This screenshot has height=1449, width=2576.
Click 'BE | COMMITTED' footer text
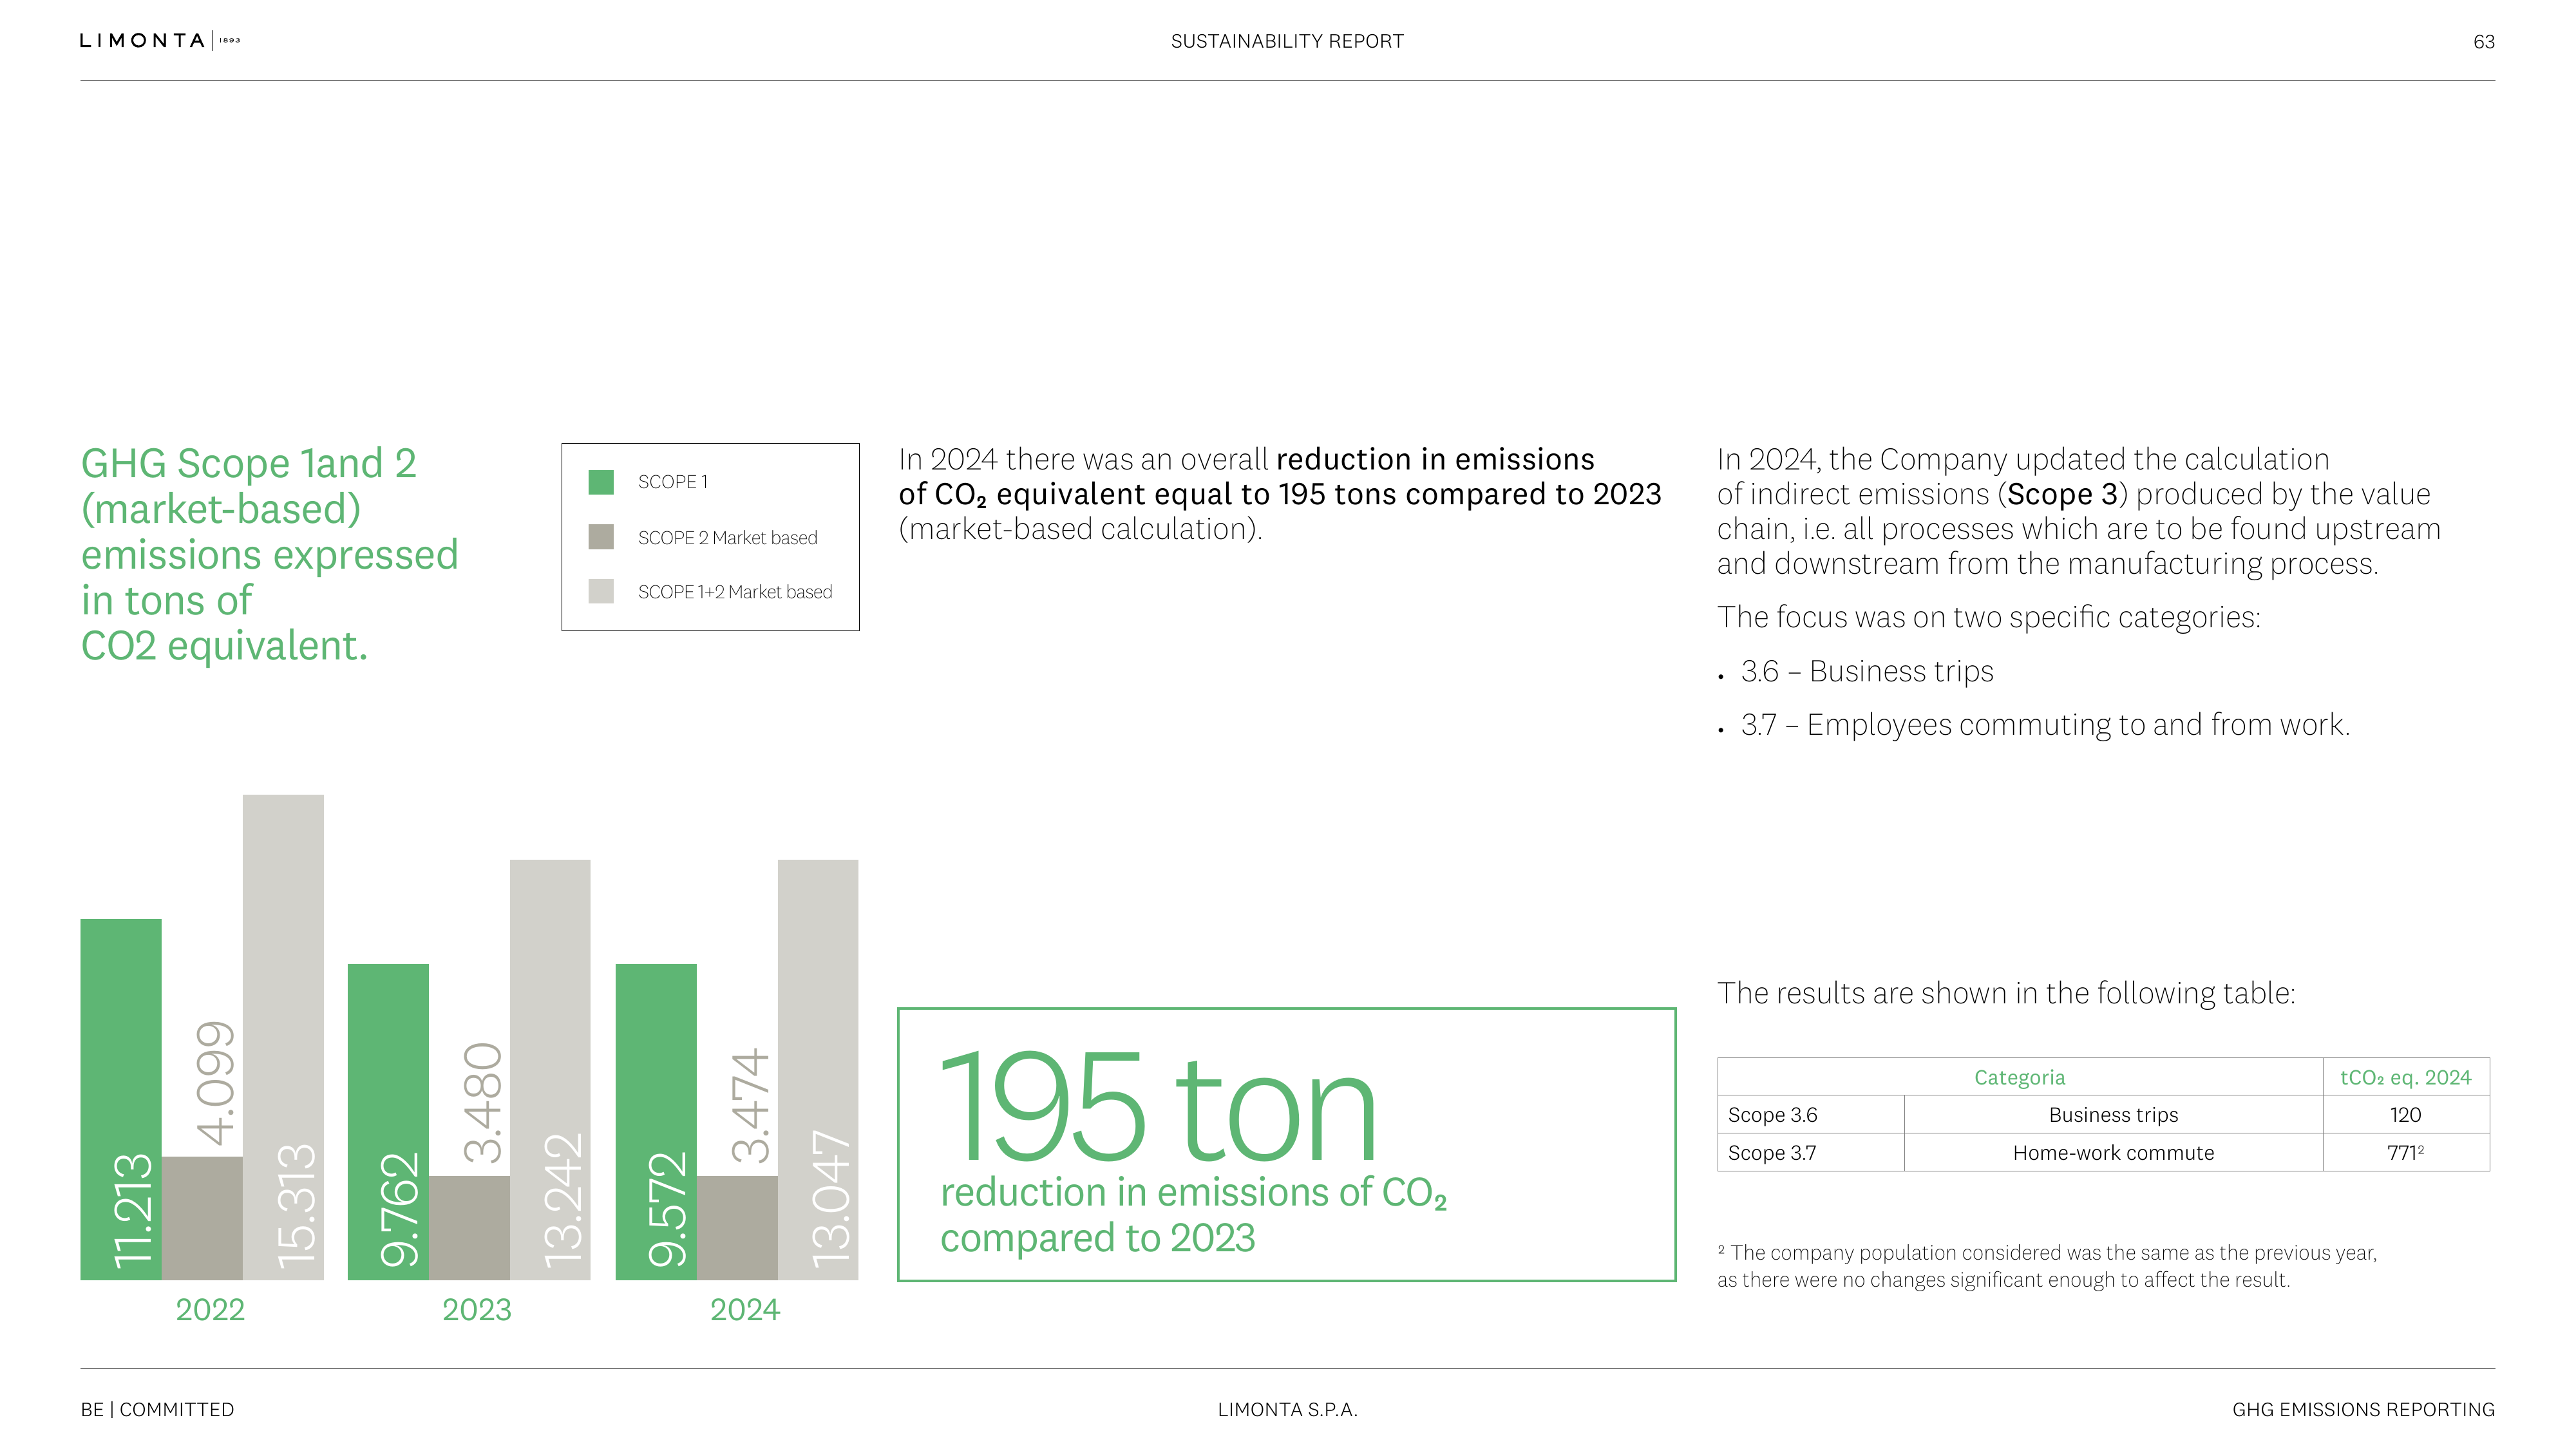(157, 1410)
